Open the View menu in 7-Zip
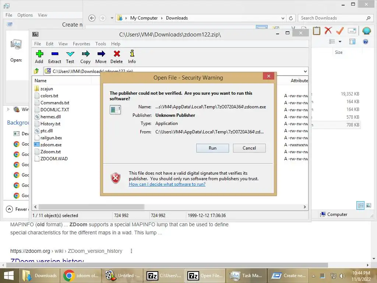 click(x=63, y=44)
